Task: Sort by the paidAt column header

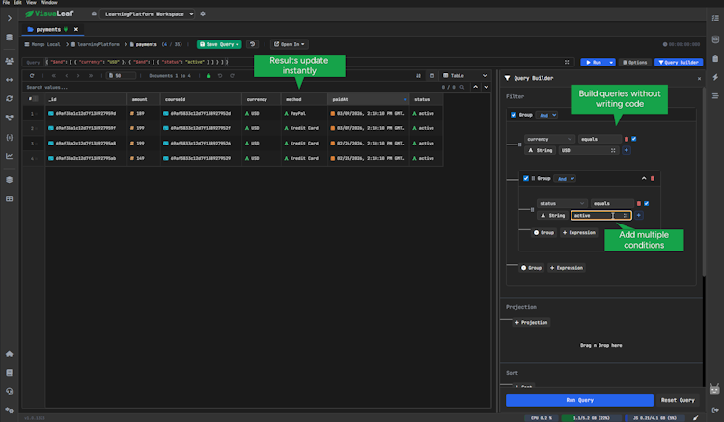Action: click(x=368, y=99)
